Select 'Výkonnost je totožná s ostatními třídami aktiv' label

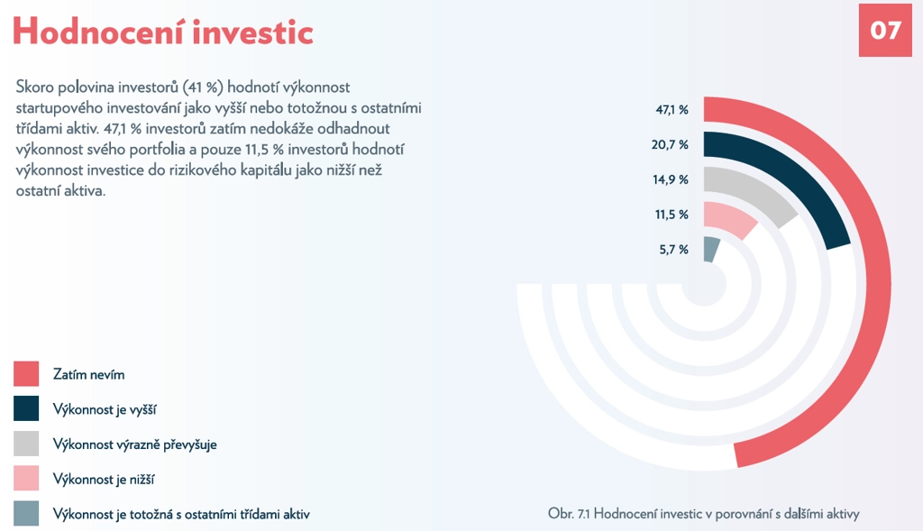181,514
